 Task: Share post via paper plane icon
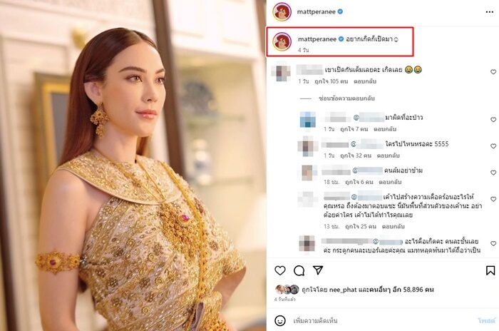click(318, 270)
